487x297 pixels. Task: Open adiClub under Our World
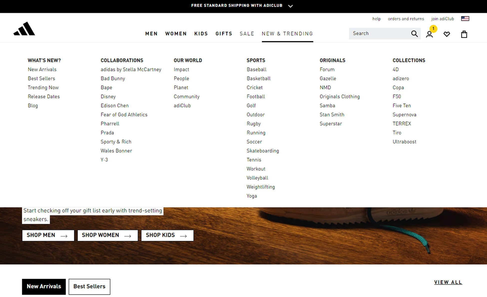pyautogui.click(x=182, y=106)
